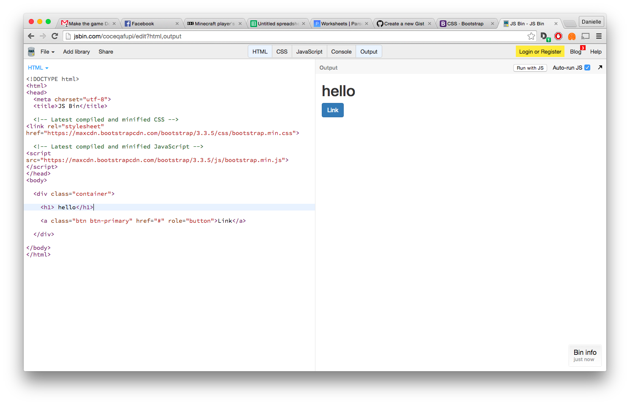Open the Bin info box
This screenshot has width=630, height=405.
[585, 355]
